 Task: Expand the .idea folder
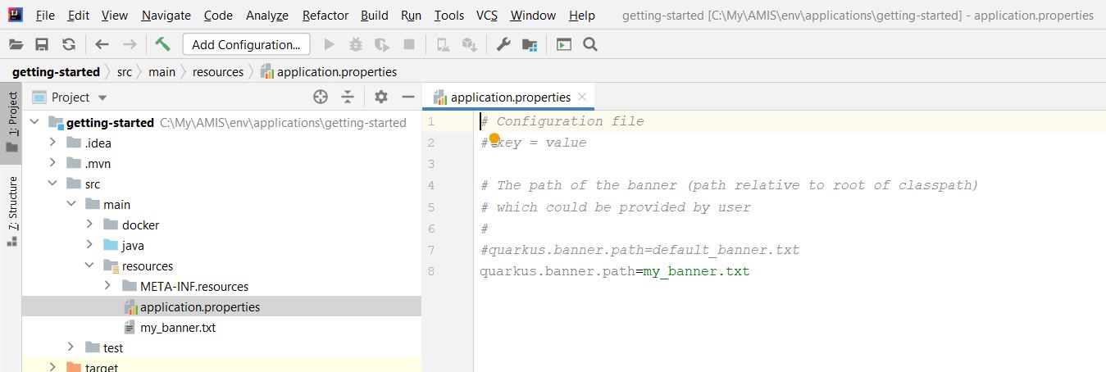point(52,143)
